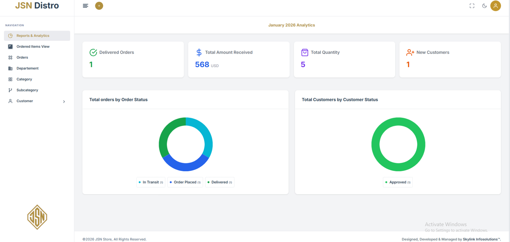Viewport: 510px width, 242px height.
Task: Click the Total Amount dollar icon
Action: (199, 52)
